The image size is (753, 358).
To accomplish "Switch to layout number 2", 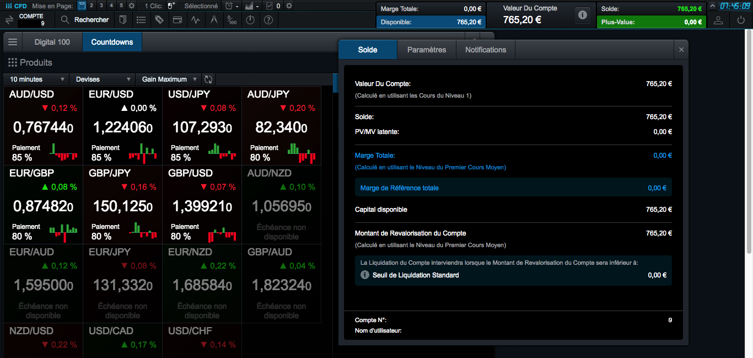I will 92,6.
